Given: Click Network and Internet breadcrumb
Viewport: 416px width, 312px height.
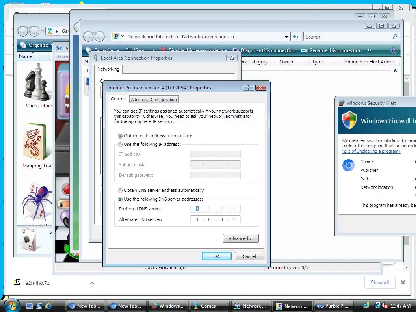Looking at the screenshot, I should coord(149,37).
